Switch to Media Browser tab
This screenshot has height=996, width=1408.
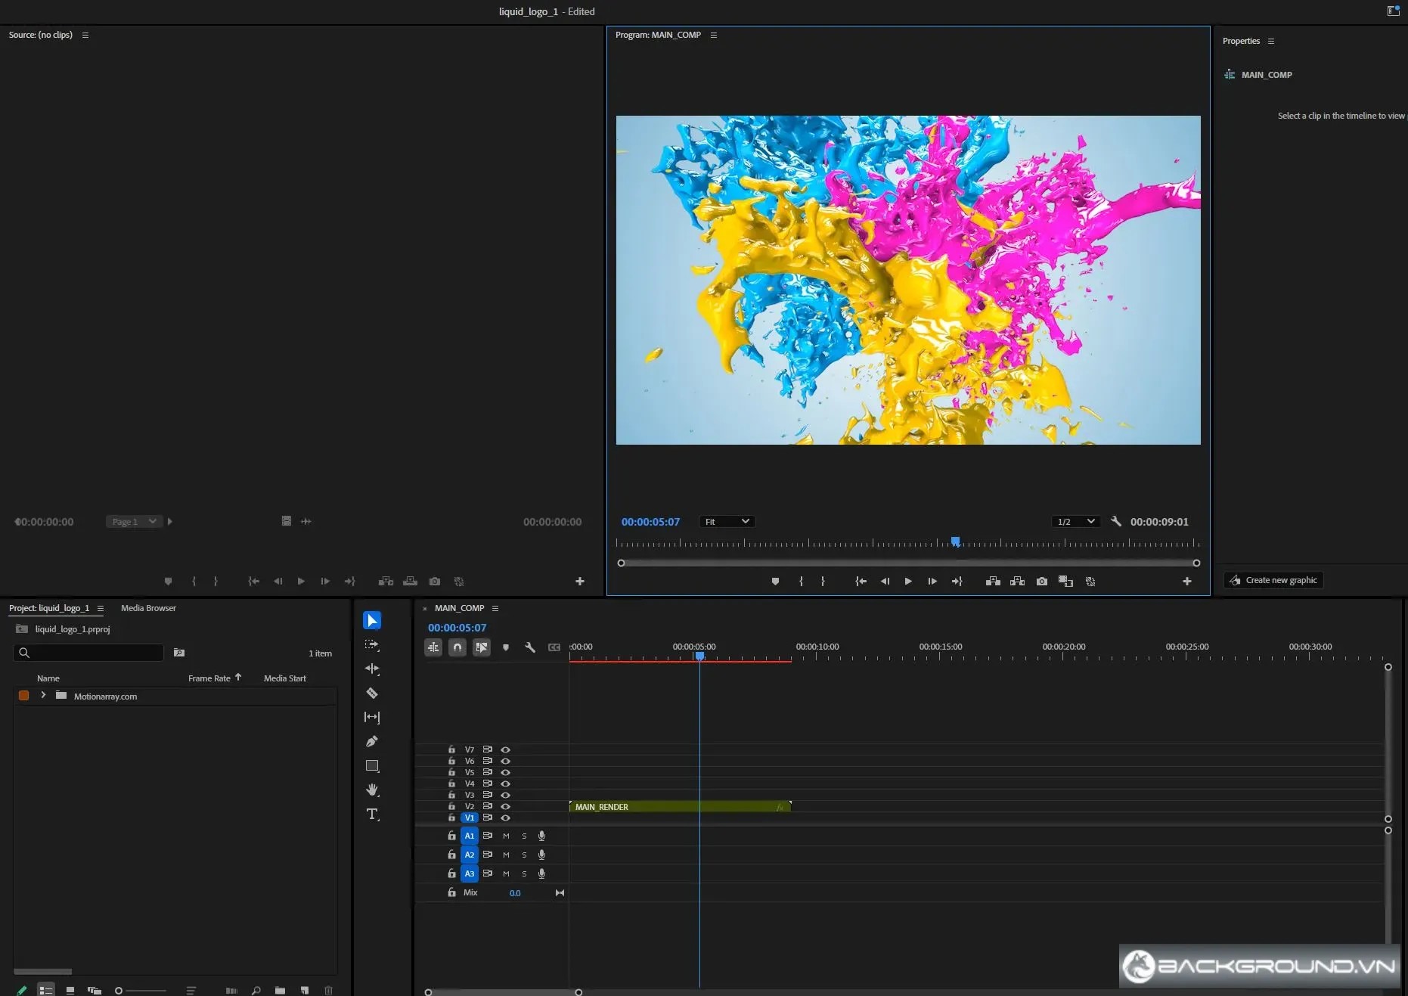(x=148, y=608)
